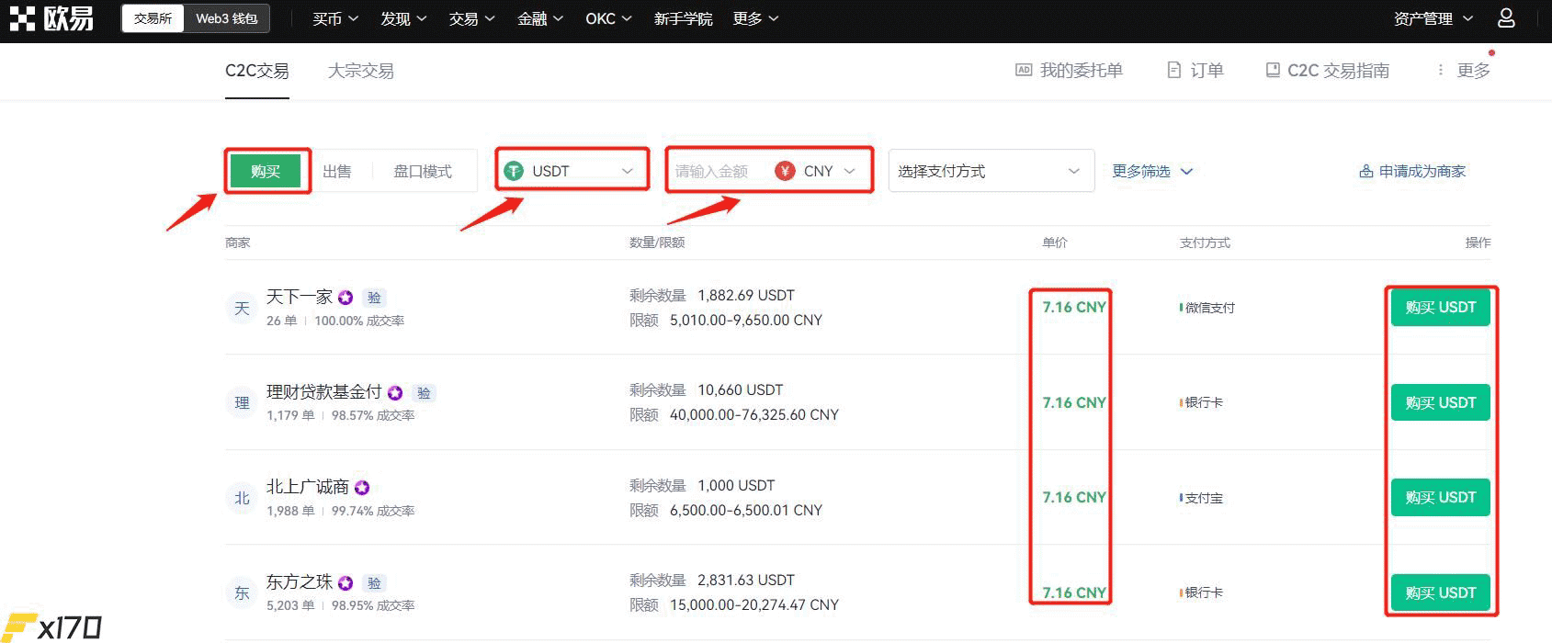Switch to Web3 钱包 mode
Image resolution: width=1552 pixels, height=643 pixels.
click(x=226, y=18)
